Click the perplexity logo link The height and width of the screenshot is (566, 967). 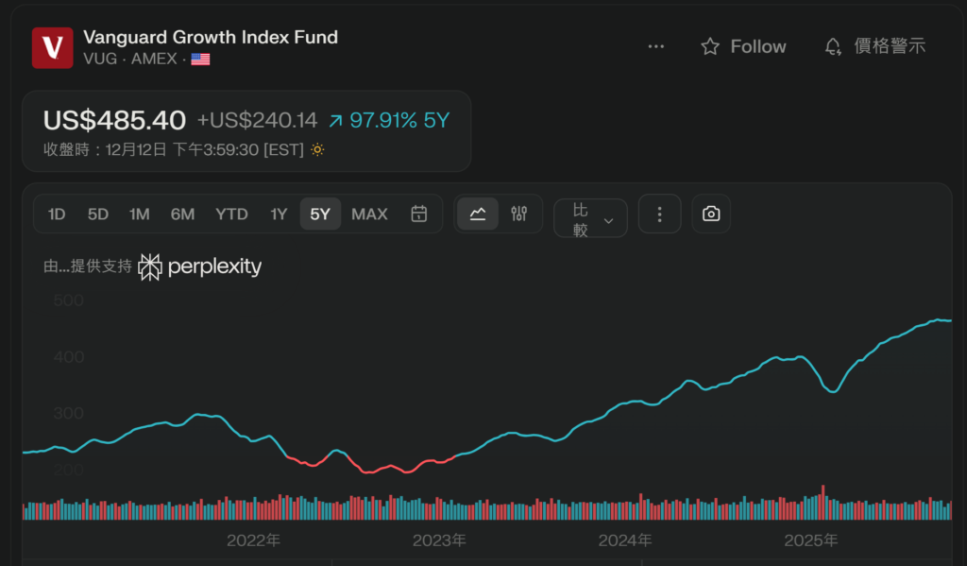200,267
